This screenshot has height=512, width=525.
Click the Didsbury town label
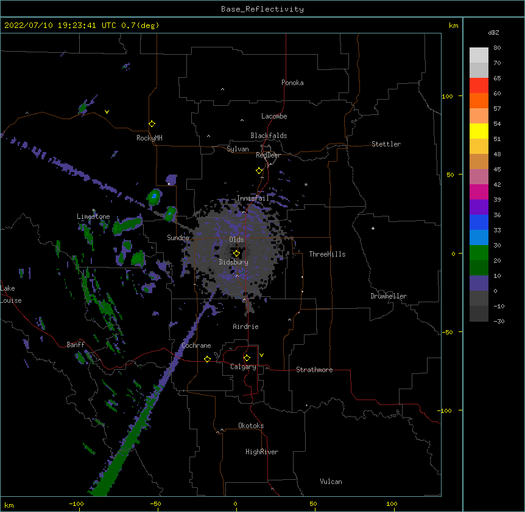pos(234,262)
